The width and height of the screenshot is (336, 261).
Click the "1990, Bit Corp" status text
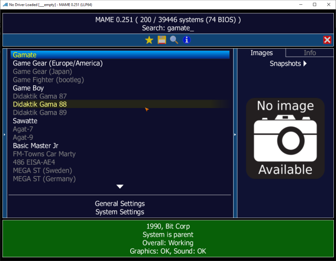[x=168, y=226]
